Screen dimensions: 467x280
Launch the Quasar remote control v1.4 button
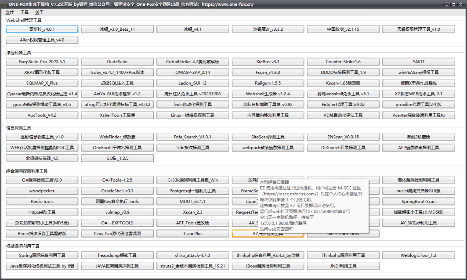pos(42,94)
